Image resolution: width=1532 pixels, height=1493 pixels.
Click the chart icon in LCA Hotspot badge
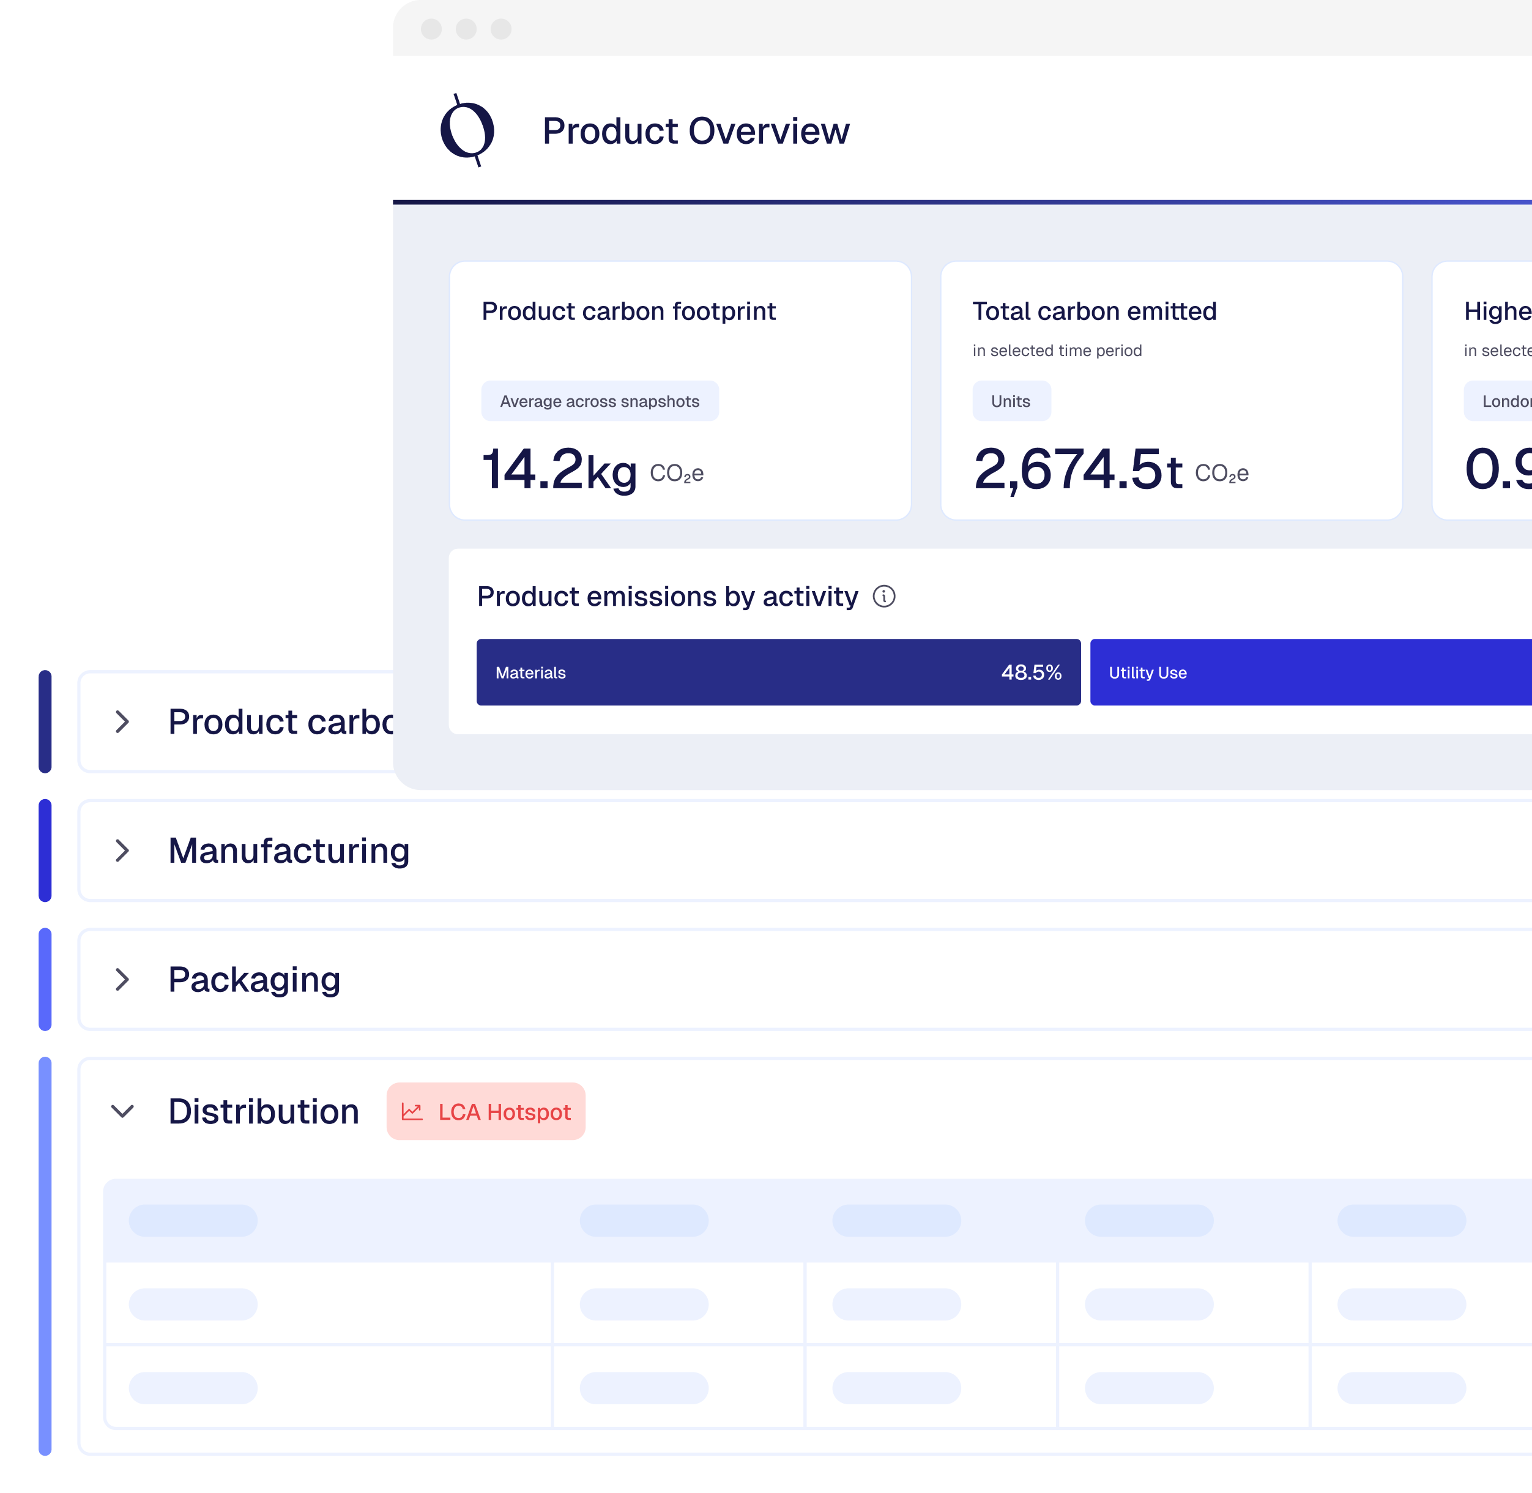pyautogui.click(x=412, y=1112)
